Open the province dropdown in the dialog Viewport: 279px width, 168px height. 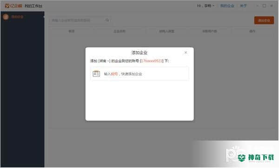pyautogui.click(x=104, y=61)
